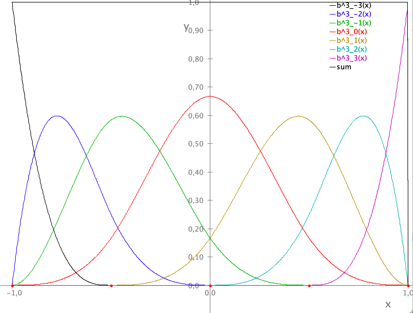Click the y-axis label 'y'
This screenshot has height=313, width=413.
pos(186,27)
